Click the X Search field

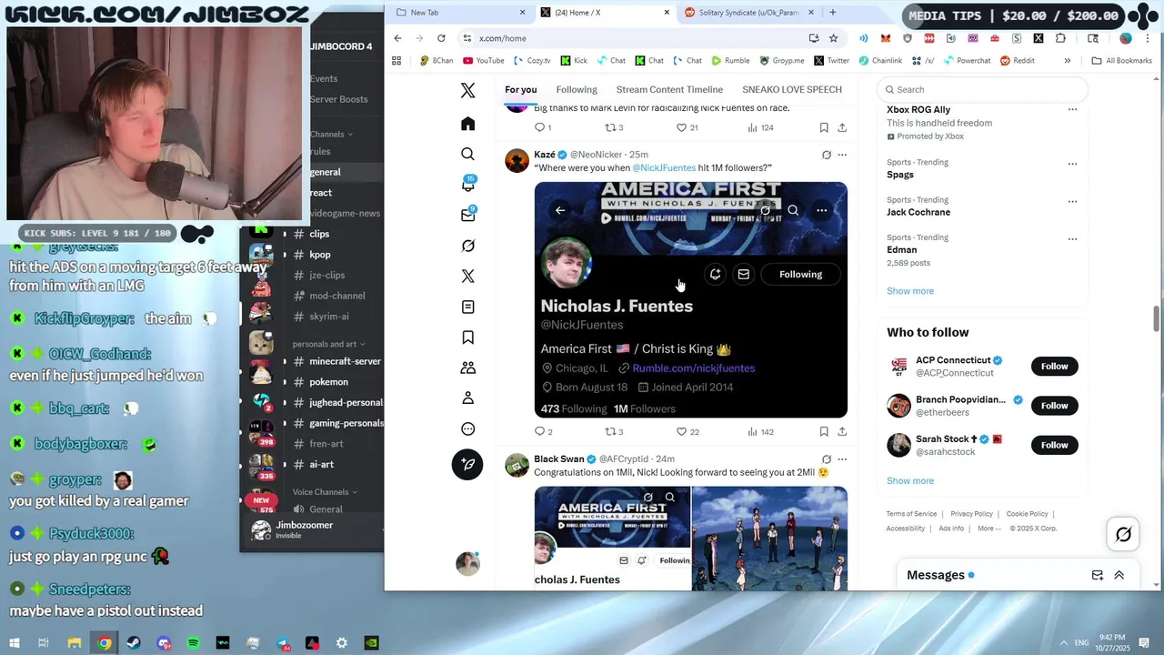click(982, 89)
